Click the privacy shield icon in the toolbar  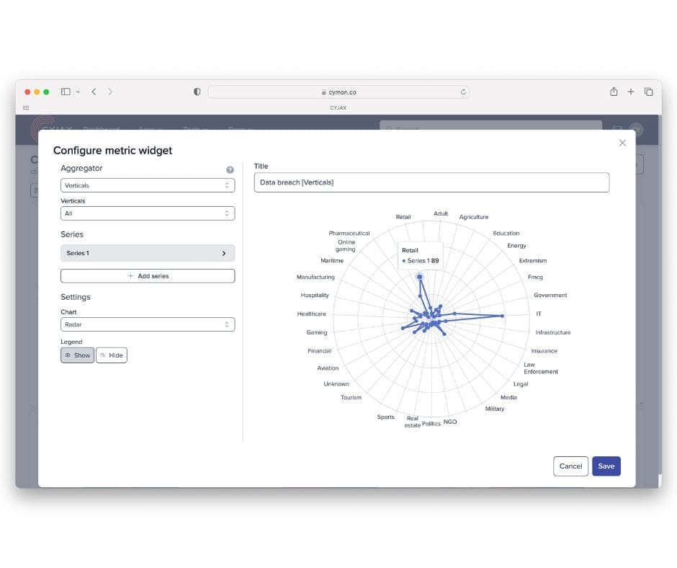(x=196, y=92)
